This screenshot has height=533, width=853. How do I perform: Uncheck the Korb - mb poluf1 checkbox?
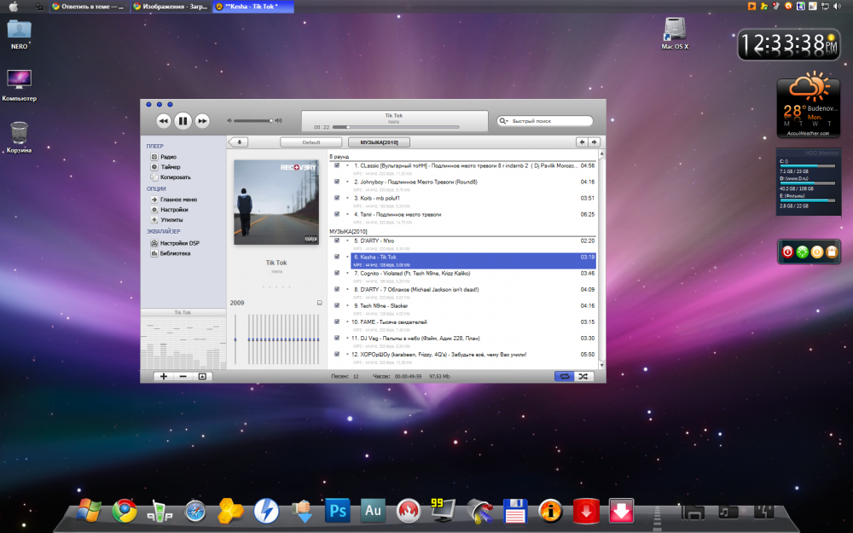click(337, 198)
